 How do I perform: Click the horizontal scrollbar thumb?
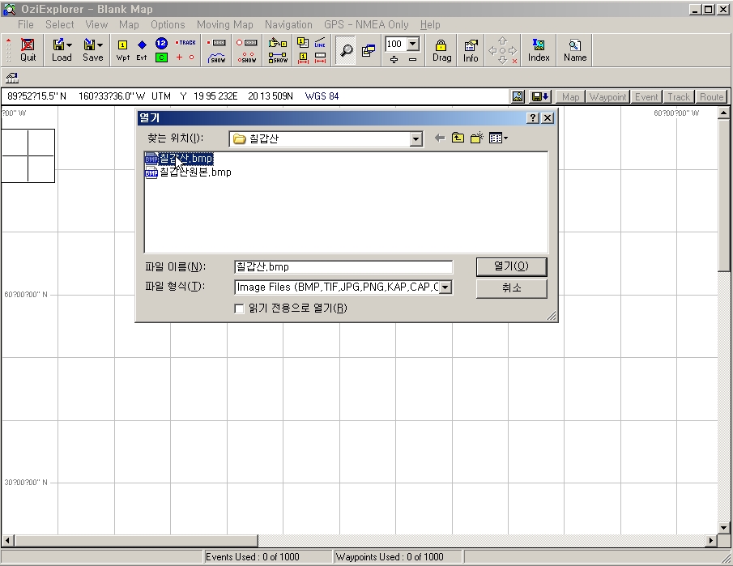pyautogui.click(x=136, y=541)
